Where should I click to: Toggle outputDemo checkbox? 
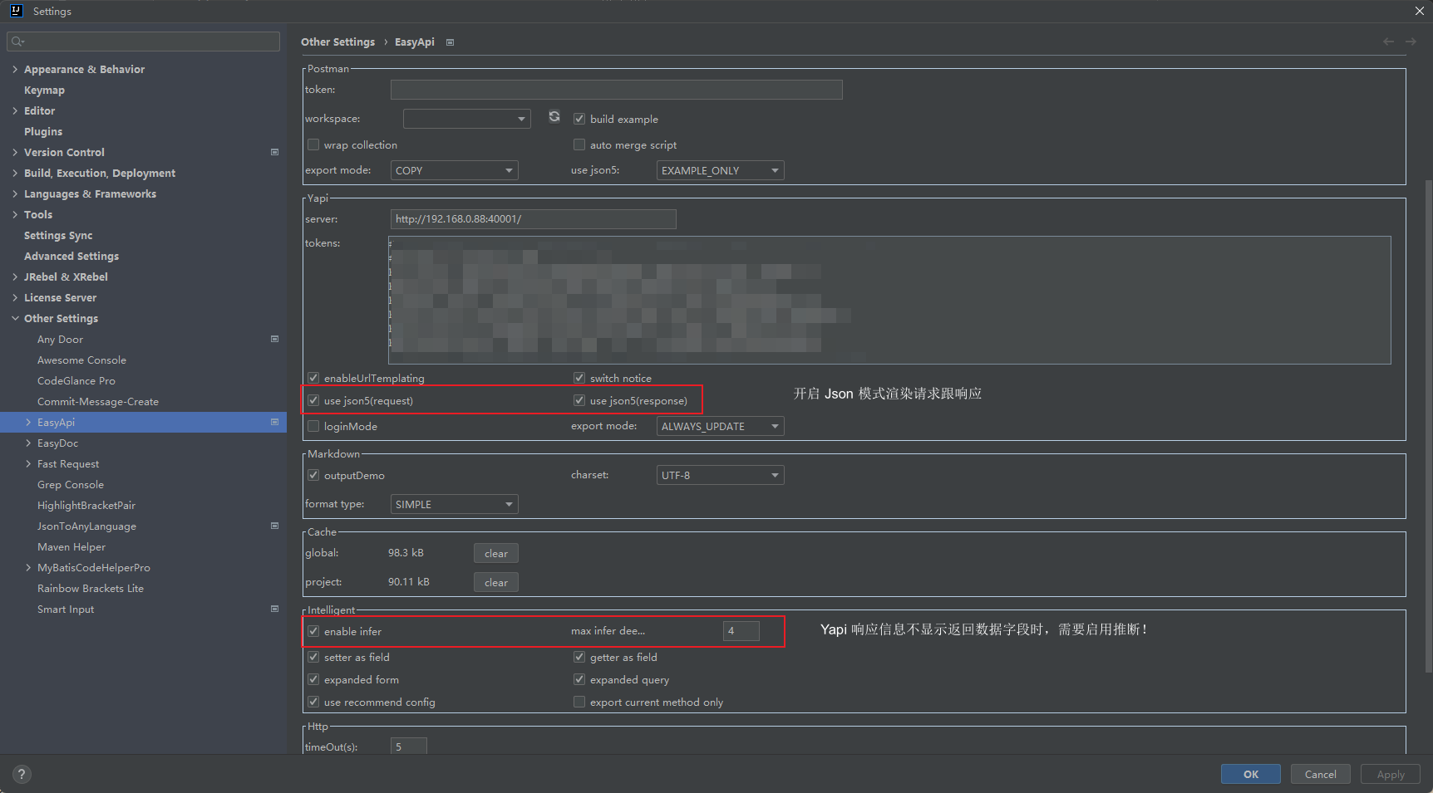(313, 475)
